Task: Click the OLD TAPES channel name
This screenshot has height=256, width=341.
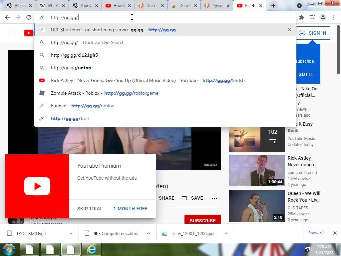Action: tap(298, 208)
